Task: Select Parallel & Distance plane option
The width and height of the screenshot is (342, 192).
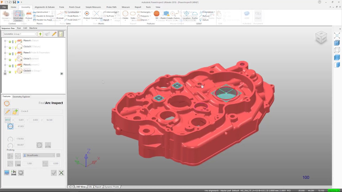Action: point(43,16)
